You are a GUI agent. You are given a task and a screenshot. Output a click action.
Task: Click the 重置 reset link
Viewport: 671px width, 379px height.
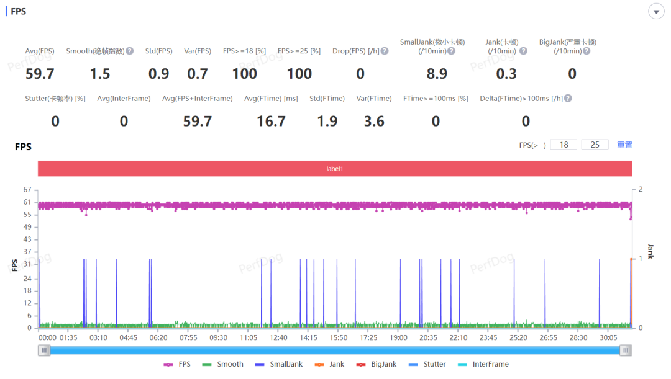[624, 145]
